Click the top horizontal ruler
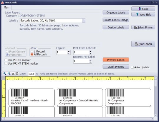The image size is (159, 122). coord(80,78)
